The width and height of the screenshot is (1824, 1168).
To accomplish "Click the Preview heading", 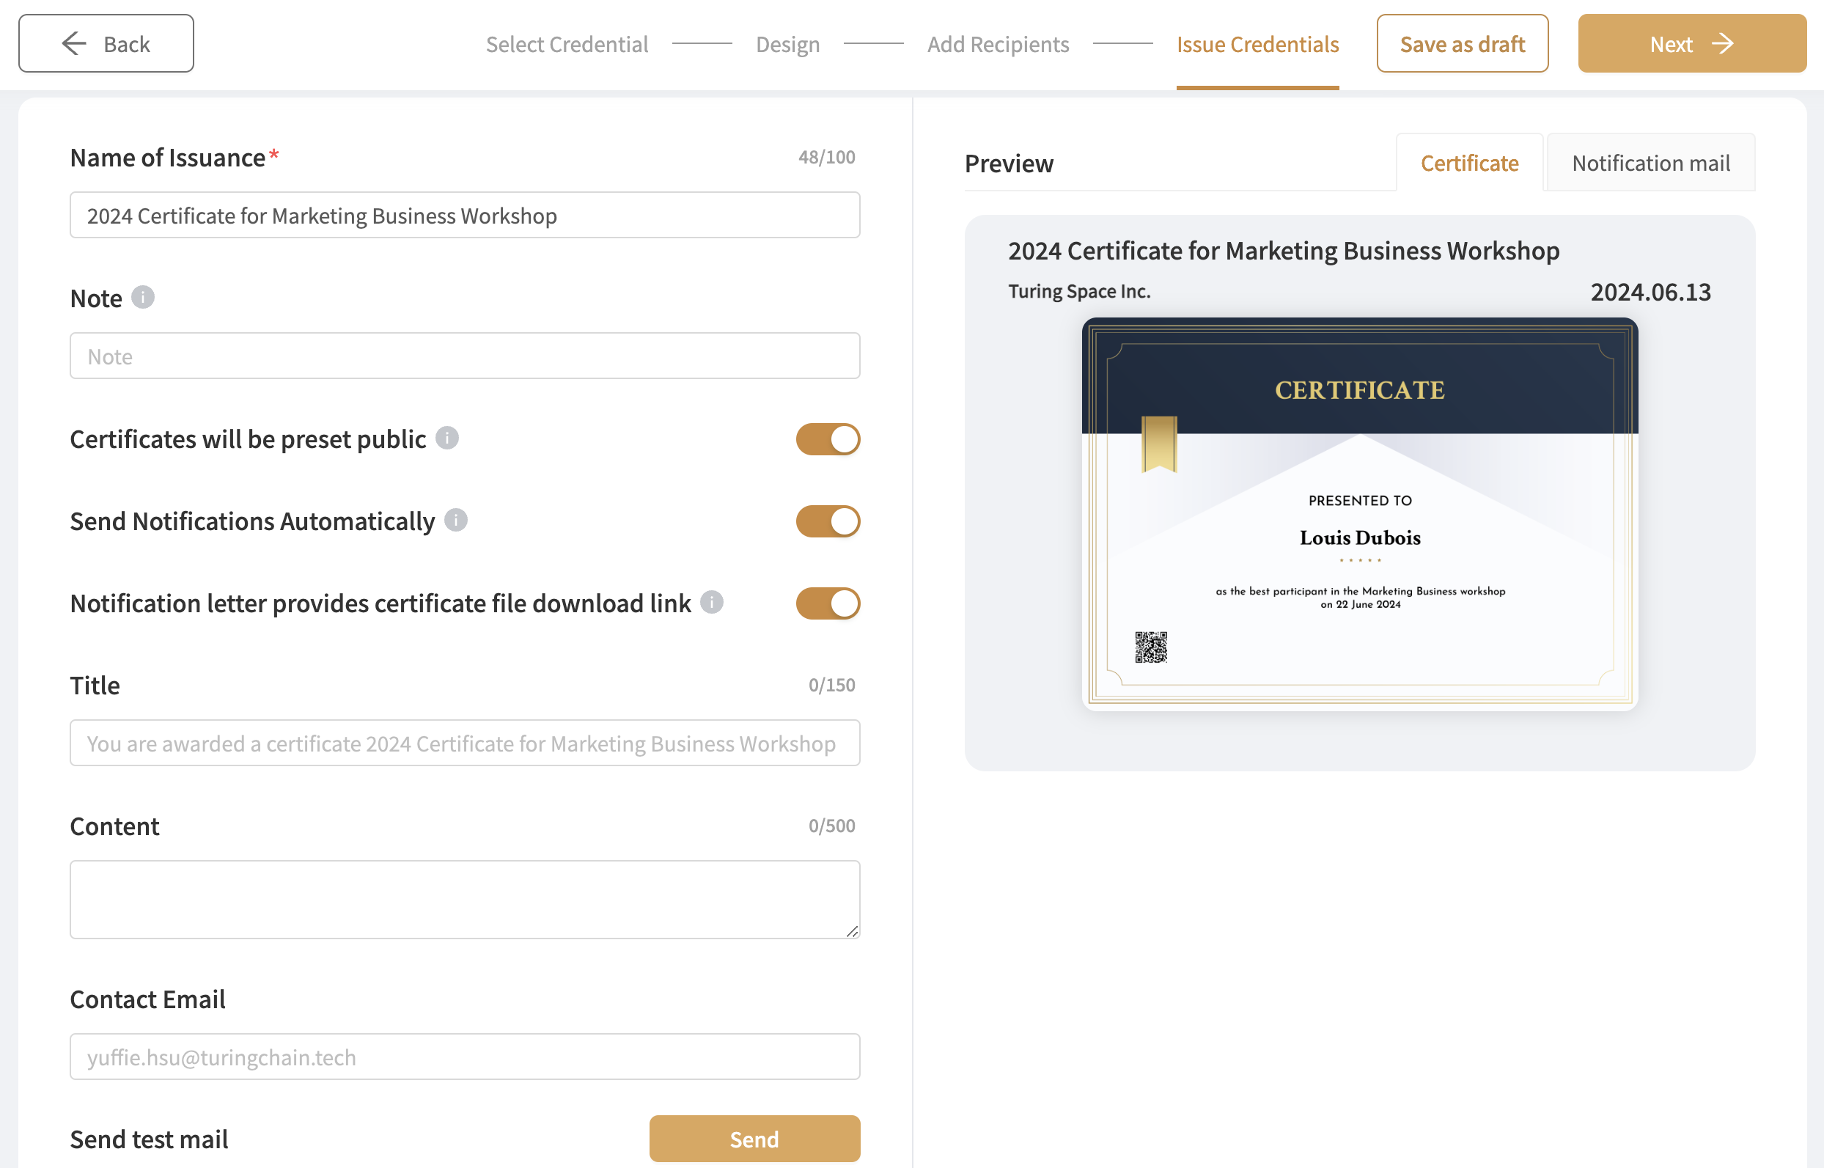I will coord(1008,163).
